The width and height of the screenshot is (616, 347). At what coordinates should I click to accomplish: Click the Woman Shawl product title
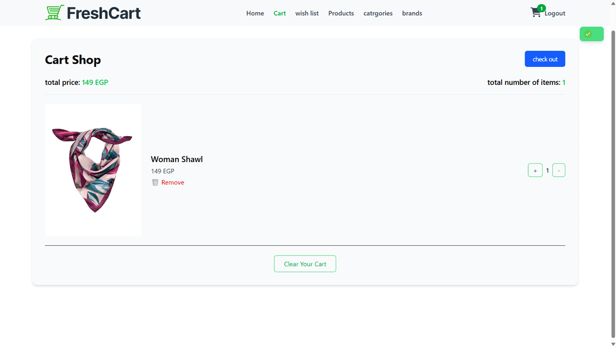pos(177,159)
